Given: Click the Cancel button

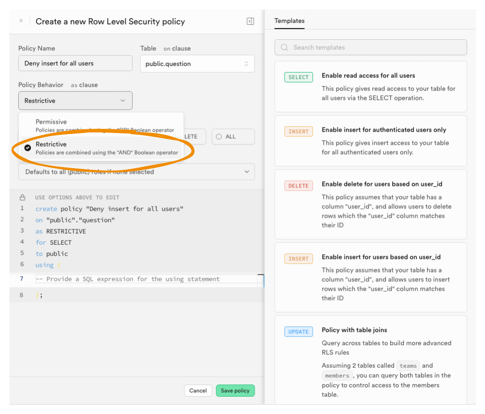Looking at the screenshot, I should [198, 391].
